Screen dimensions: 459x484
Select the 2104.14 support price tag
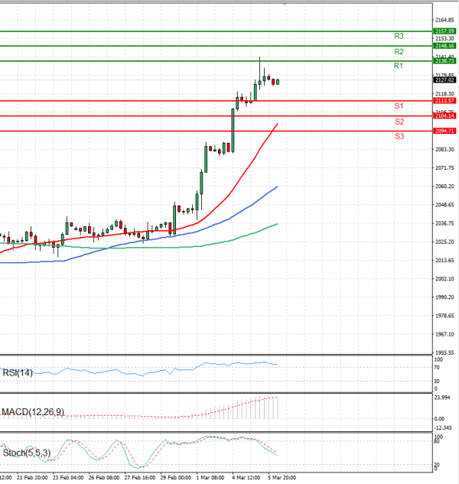444,115
